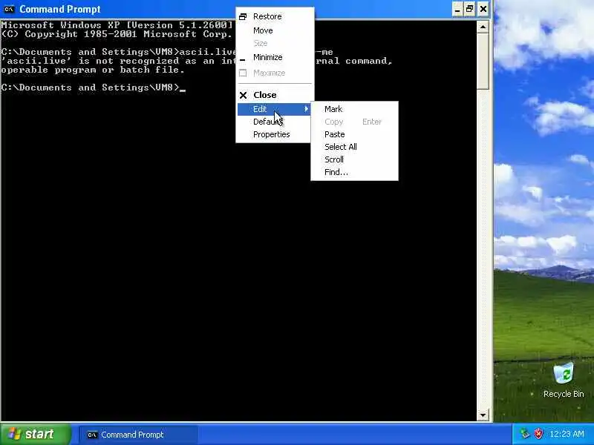Click the Restore Down title bar button
The width and height of the screenshot is (594, 445).
tap(470, 9)
